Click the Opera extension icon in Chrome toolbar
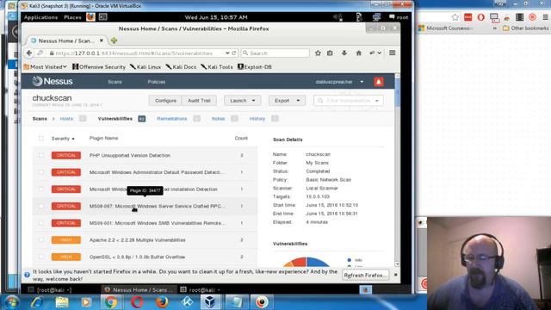This screenshot has height=310, width=551. [480, 17]
